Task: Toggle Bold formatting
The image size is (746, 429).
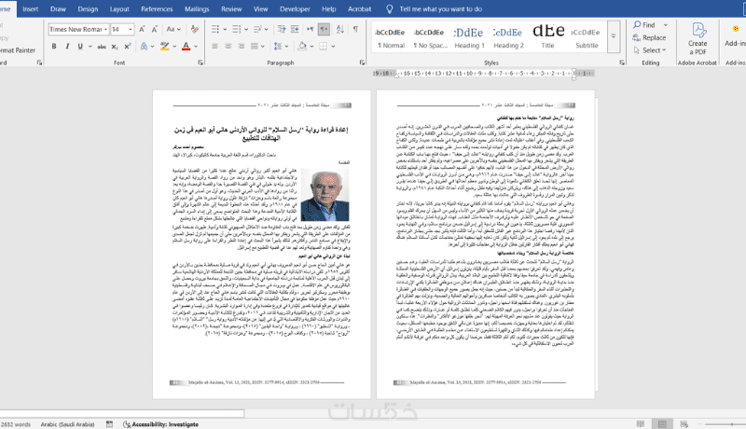Action: (x=54, y=46)
